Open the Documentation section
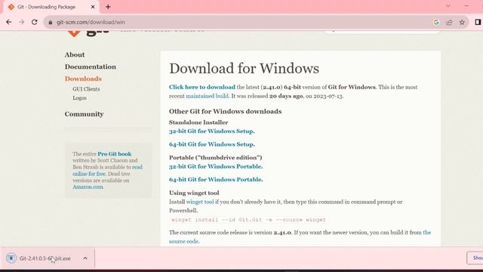The height and width of the screenshot is (272, 483). (x=91, y=66)
